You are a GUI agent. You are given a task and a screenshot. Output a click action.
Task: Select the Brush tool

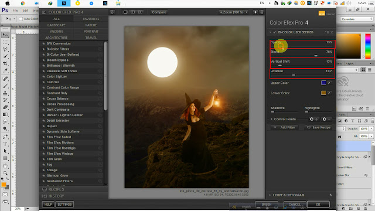click(x=5, y=86)
